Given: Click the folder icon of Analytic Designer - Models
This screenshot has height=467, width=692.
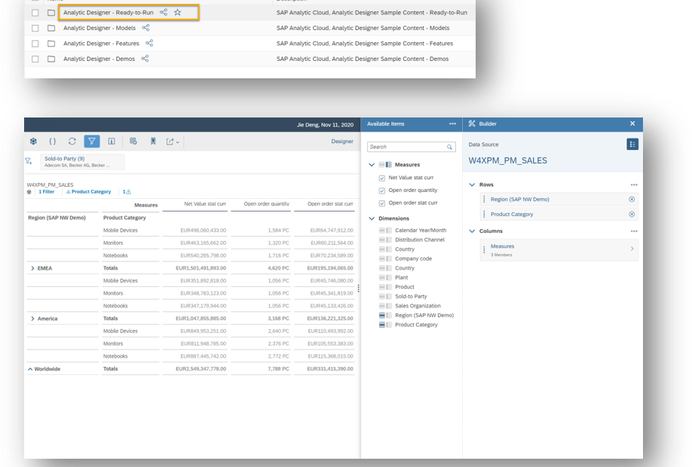Looking at the screenshot, I should [51, 28].
